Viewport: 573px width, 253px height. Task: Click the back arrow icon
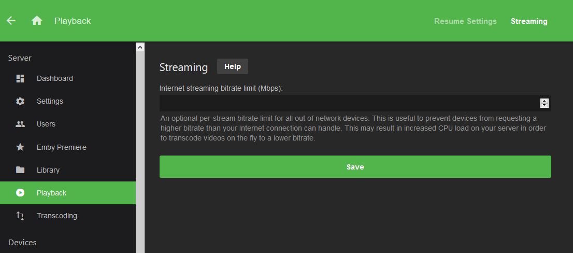11,21
